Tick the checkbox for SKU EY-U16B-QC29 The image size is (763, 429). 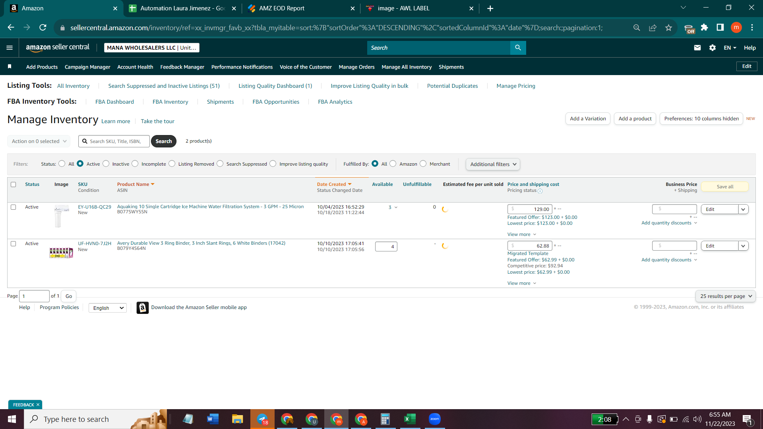[14, 207]
